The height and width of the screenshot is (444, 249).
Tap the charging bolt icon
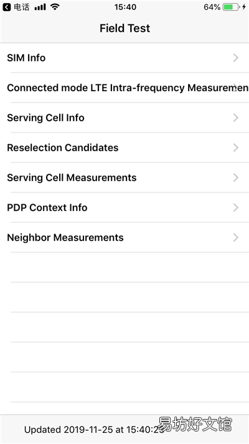pyautogui.click(x=244, y=7)
